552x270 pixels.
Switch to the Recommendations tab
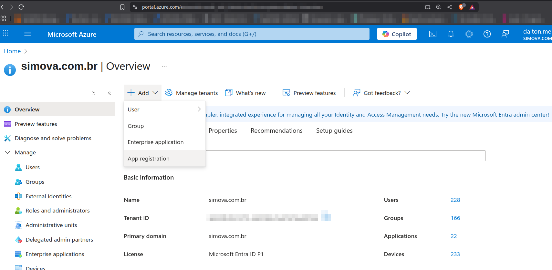point(276,130)
